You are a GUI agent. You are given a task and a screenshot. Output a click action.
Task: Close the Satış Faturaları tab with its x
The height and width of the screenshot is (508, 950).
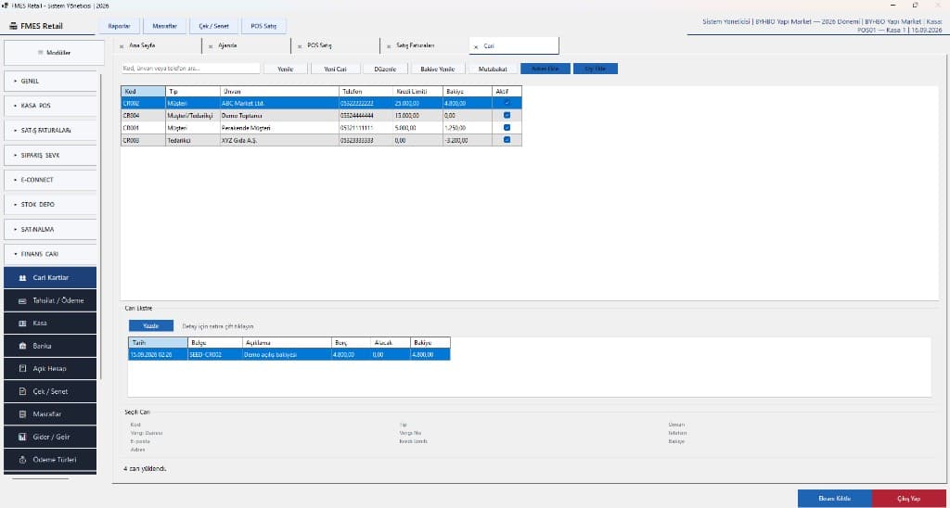pos(389,46)
